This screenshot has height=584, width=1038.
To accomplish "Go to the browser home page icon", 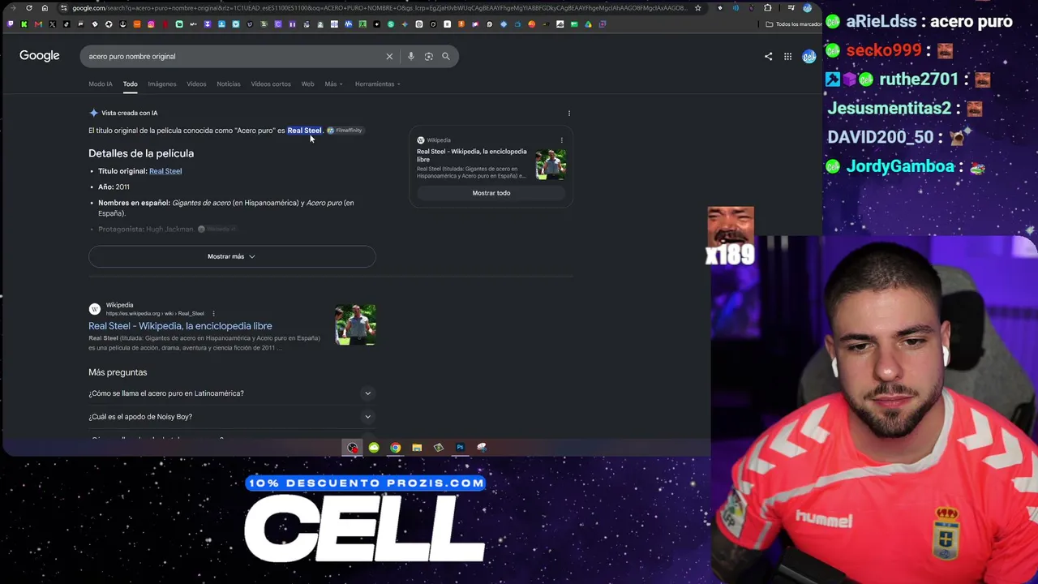I will [45, 8].
